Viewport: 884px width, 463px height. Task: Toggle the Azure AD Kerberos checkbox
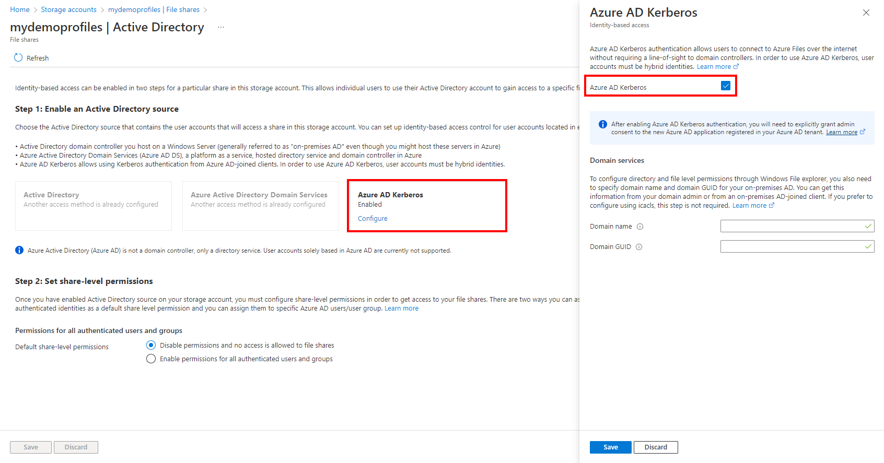click(726, 86)
